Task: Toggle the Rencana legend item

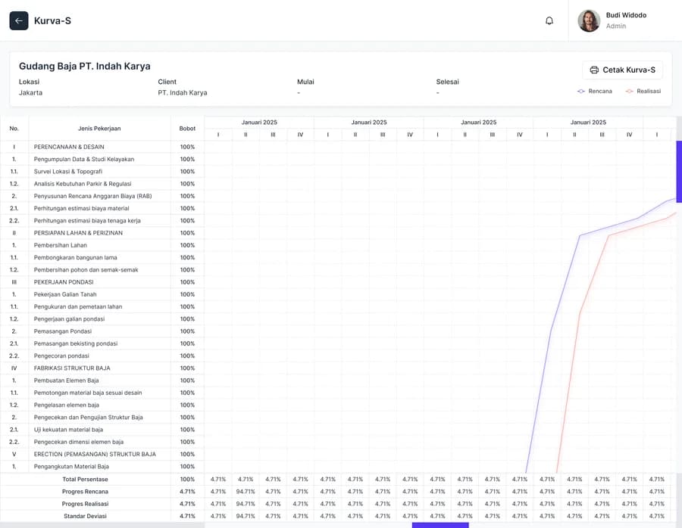Action: click(595, 92)
